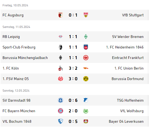Click the 1. FC Heidenheim crest

click(x=86, y=47)
